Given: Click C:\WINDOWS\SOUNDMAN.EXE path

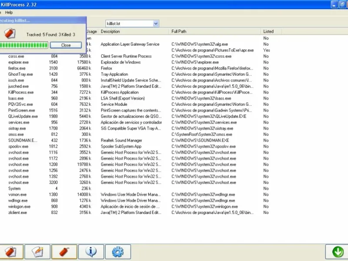Looking at the screenshot, I should pos(200,140).
